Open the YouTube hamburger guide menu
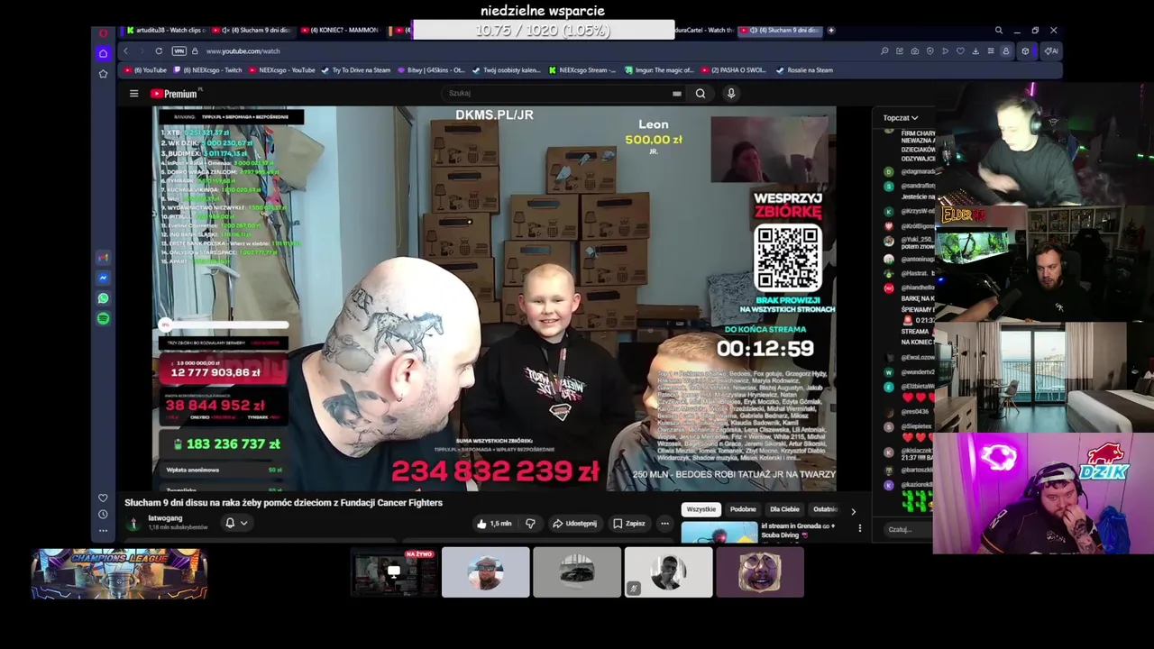This screenshot has height=649, width=1154. [133, 94]
